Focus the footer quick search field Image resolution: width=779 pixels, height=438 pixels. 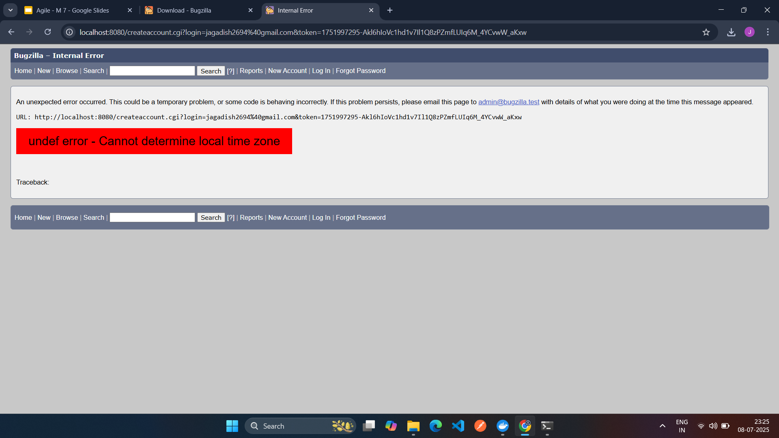click(152, 217)
